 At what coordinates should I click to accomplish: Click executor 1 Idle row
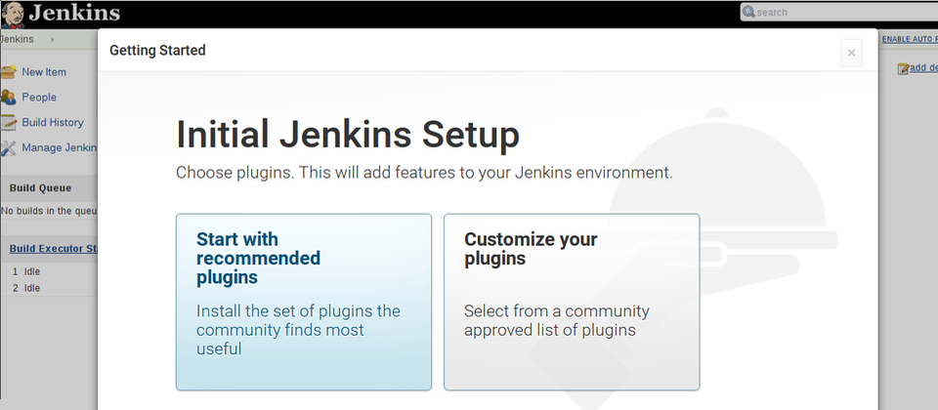(x=49, y=271)
